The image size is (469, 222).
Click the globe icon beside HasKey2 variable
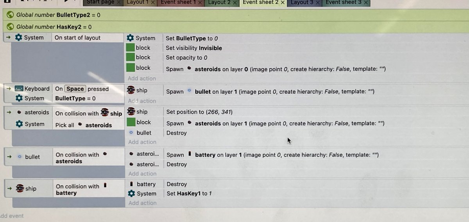click(11, 27)
